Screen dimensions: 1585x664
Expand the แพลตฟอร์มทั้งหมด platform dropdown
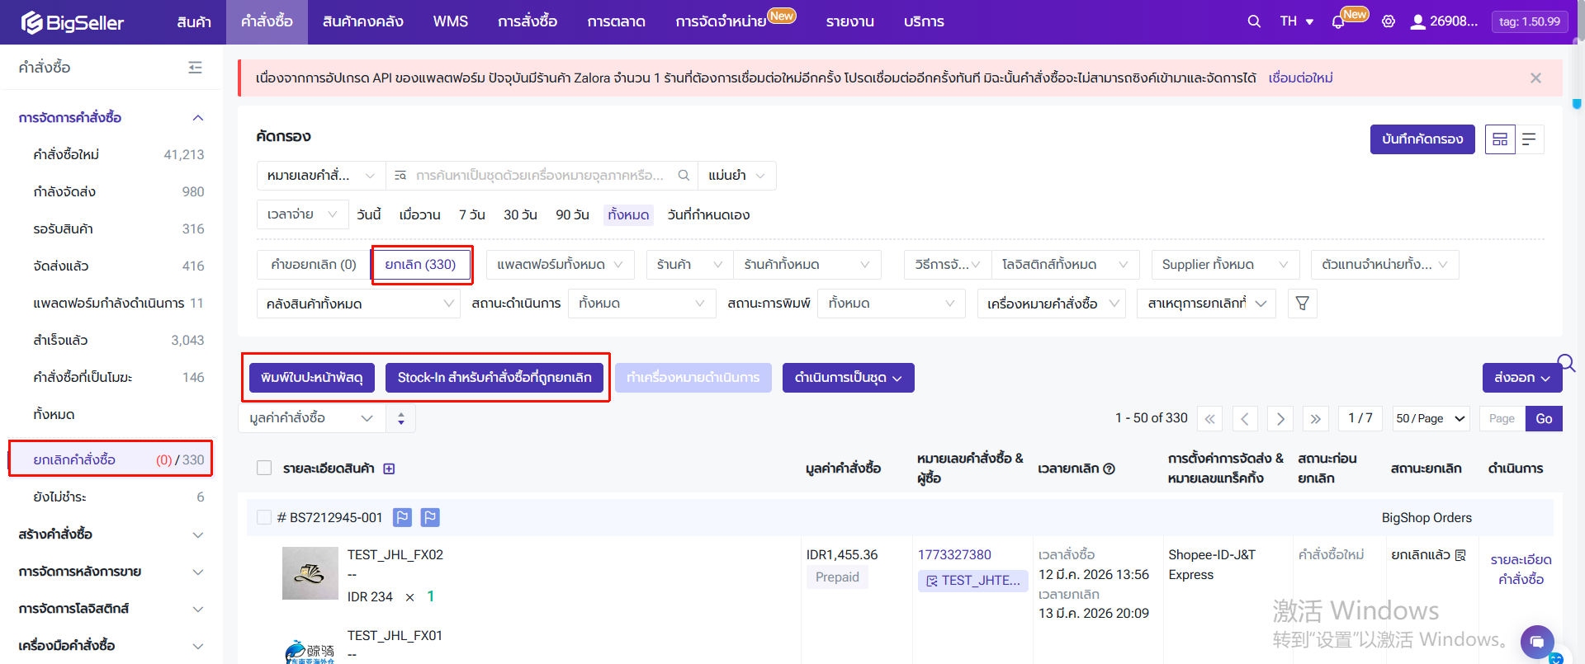(560, 265)
